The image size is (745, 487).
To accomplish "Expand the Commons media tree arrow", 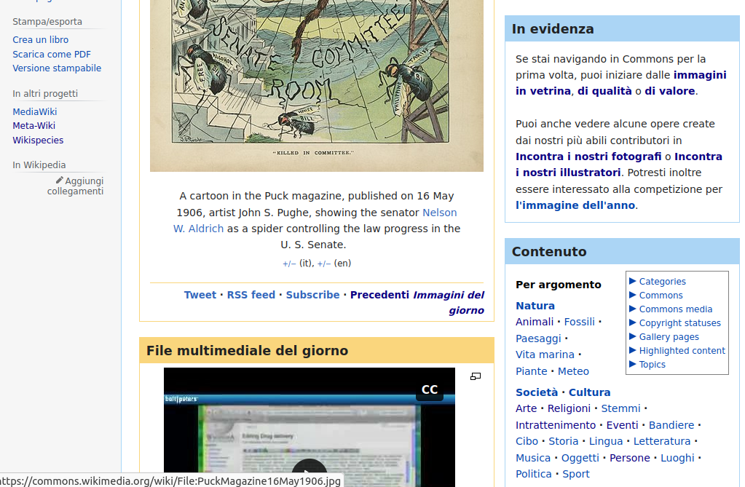I will (632, 309).
